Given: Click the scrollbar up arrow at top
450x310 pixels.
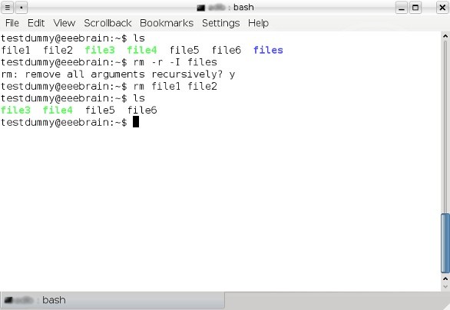Looking at the screenshot, I should [445, 36].
